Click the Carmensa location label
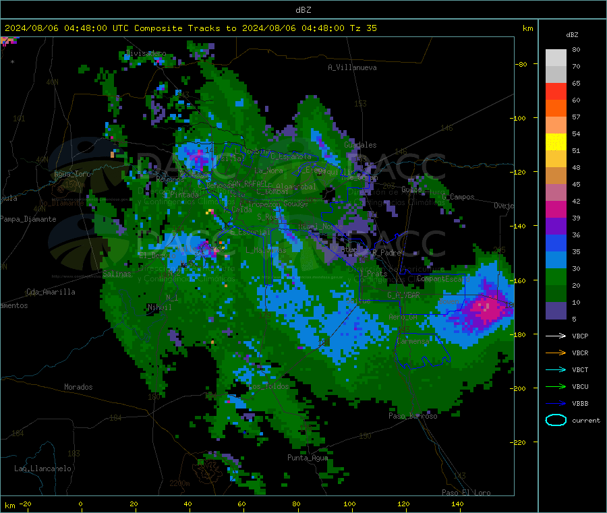Image resolution: width=607 pixels, height=513 pixels. pos(413,341)
